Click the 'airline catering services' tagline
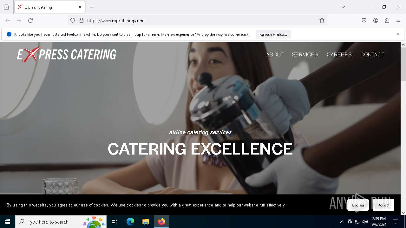 coord(200,132)
